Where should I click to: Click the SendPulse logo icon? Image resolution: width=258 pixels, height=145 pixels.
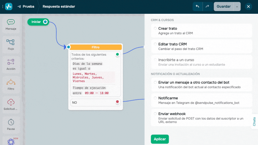(8, 6)
